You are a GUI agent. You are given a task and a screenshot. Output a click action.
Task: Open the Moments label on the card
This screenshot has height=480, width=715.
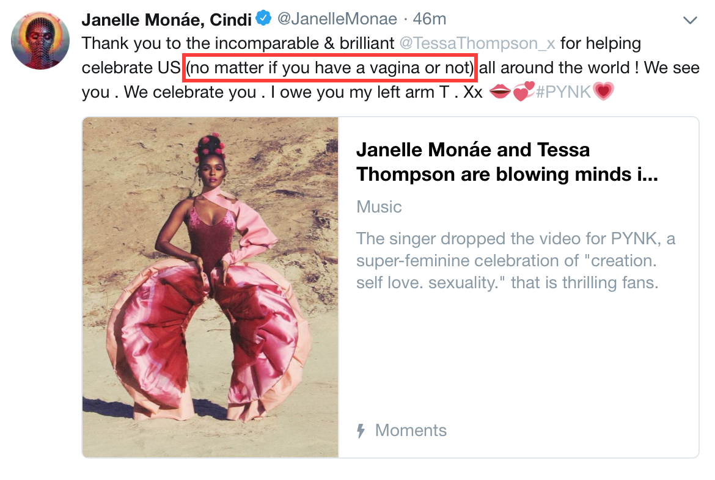(x=411, y=431)
